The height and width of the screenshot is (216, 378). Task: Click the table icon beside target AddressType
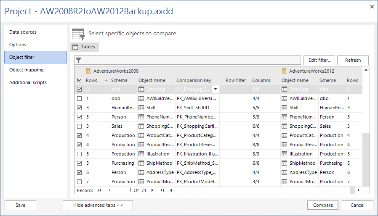(x=285, y=172)
